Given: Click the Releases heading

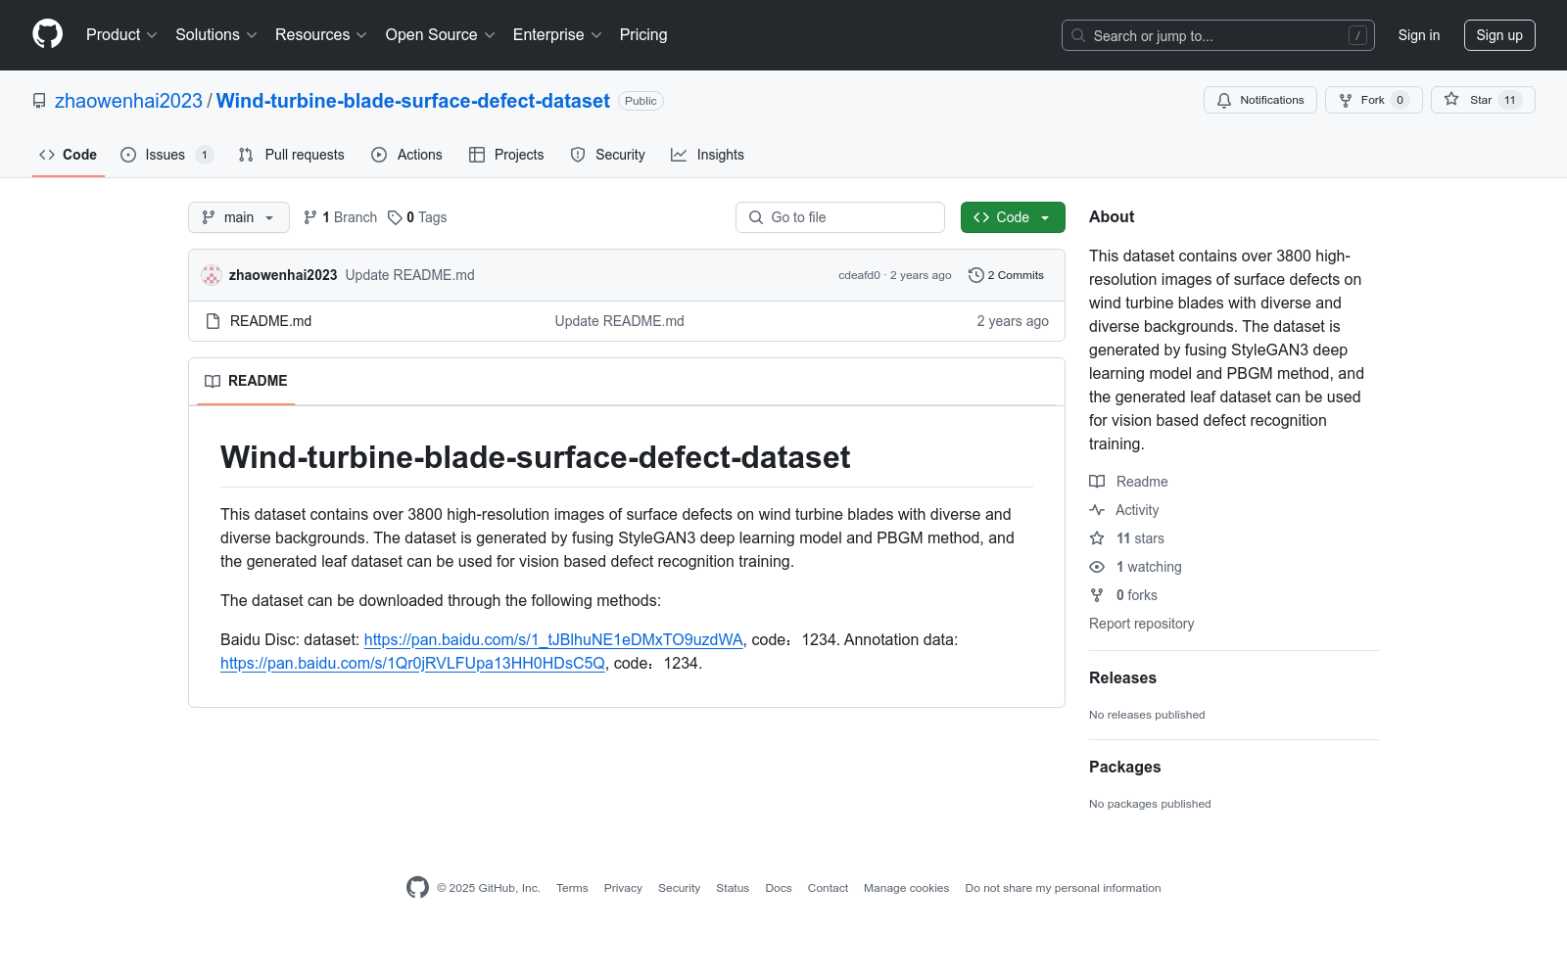Looking at the screenshot, I should point(1122,677).
